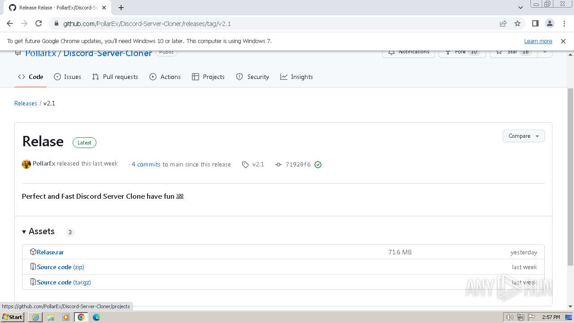Go to the Releases breadcrumb
The height and width of the screenshot is (323, 574).
coord(26,103)
